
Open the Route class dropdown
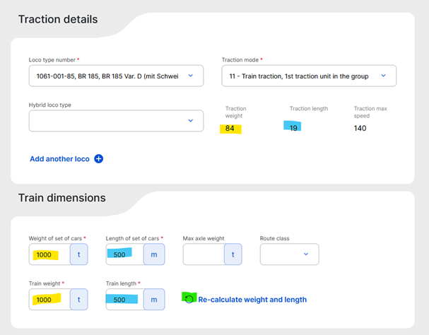pyautogui.click(x=290, y=254)
